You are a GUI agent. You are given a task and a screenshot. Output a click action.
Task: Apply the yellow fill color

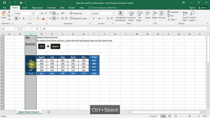[38, 18]
